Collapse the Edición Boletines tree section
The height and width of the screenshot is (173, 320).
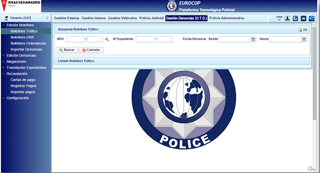pos(3,25)
